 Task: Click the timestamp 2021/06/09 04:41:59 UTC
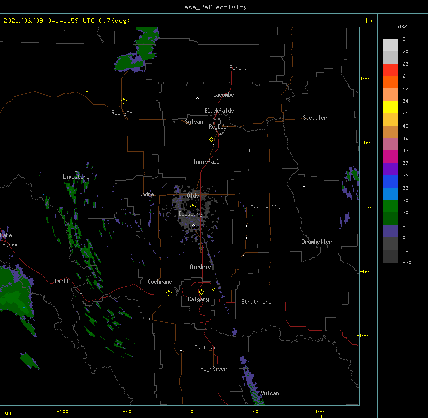tap(49, 21)
